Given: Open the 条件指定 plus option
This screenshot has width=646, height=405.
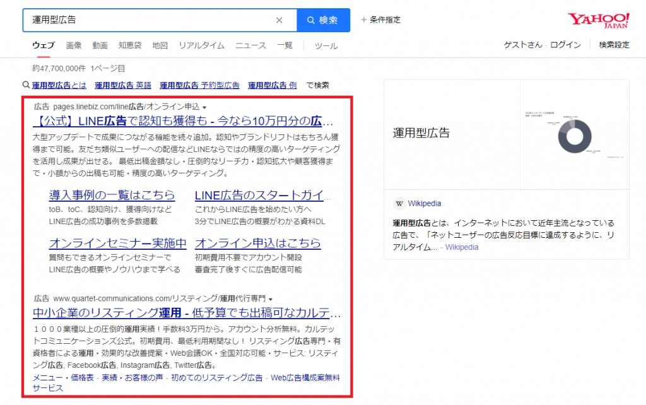Looking at the screenshot, I should [x=380, y=20].
